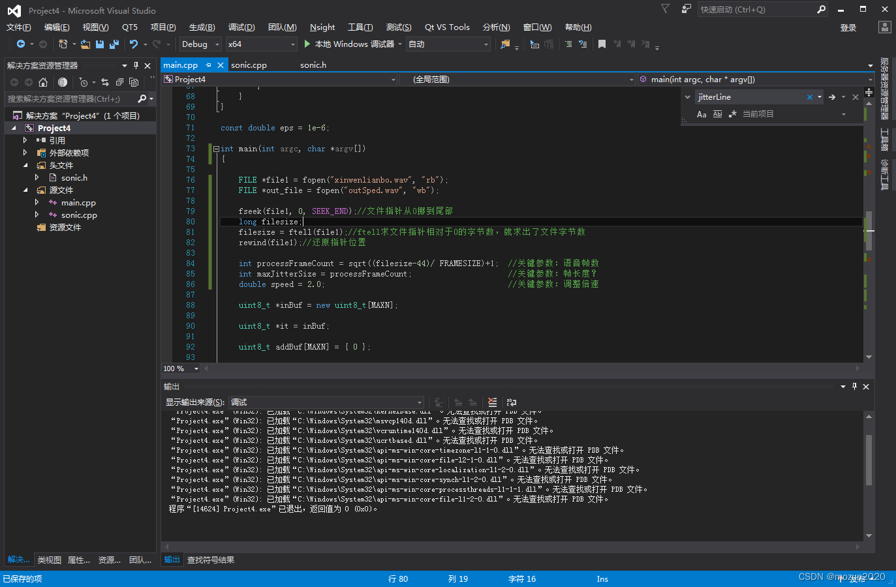This screenshot has height=587, width=896.
Task: Switch to 类视图 bottom tab
Action: [x=50, y=560]
